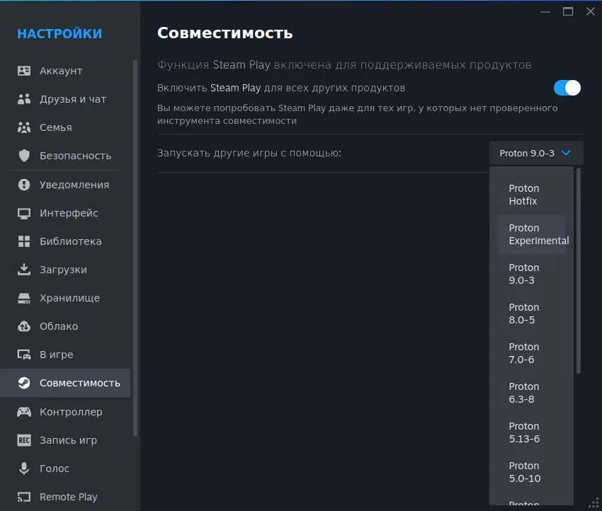Click the Library grid icon
The image size is (602, 511).
[24, 241]
